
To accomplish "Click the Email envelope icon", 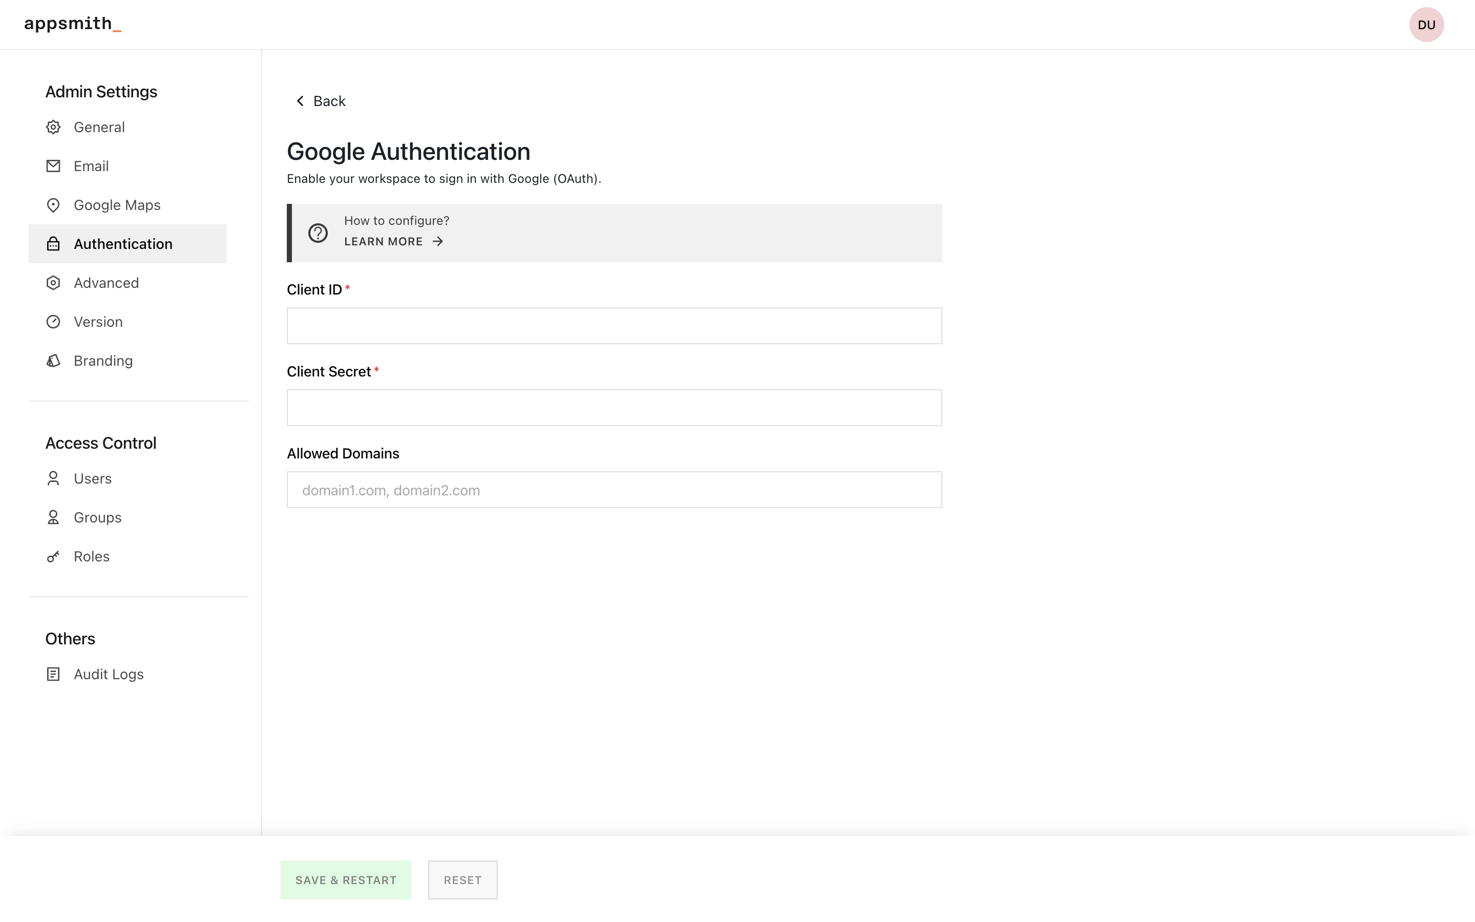I will click(x=53, y=166).
